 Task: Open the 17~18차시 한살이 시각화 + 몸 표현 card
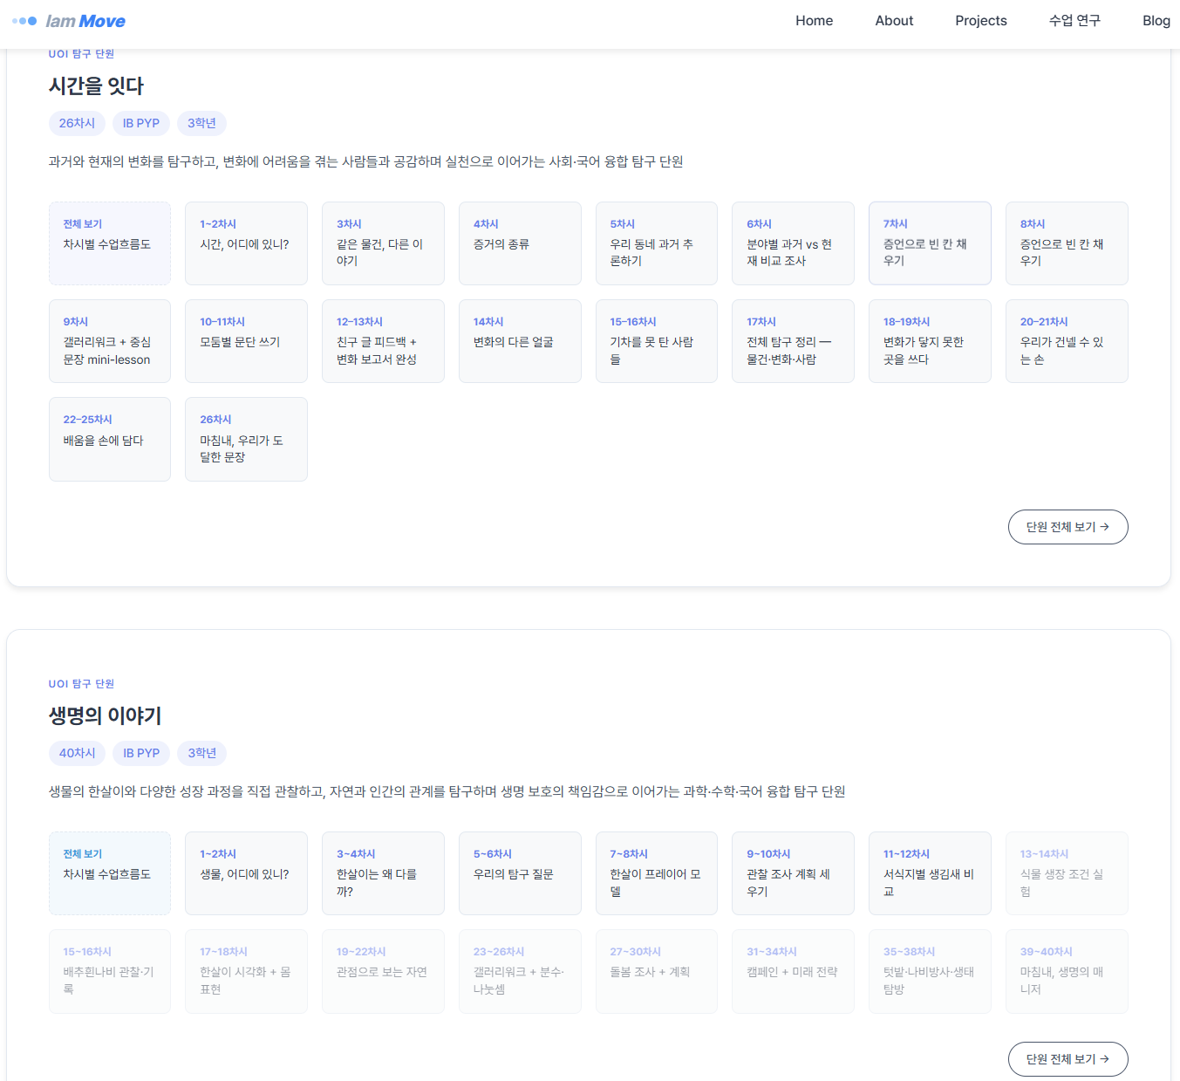246,971
